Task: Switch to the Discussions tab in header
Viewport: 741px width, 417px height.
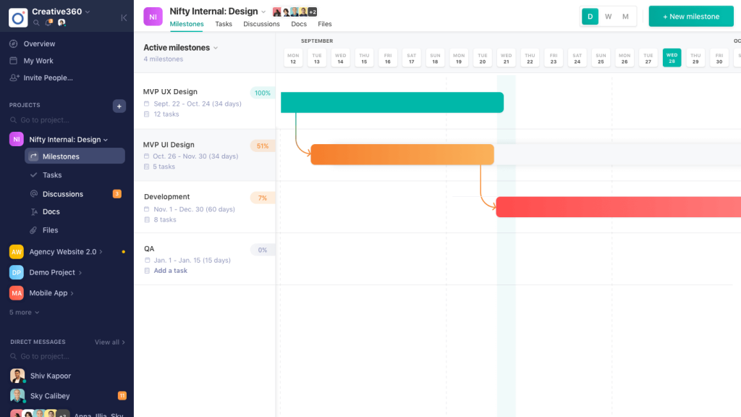Action: point(261,24)
